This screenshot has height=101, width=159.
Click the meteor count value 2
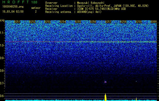pyautogui.click(x=36, y=12)
